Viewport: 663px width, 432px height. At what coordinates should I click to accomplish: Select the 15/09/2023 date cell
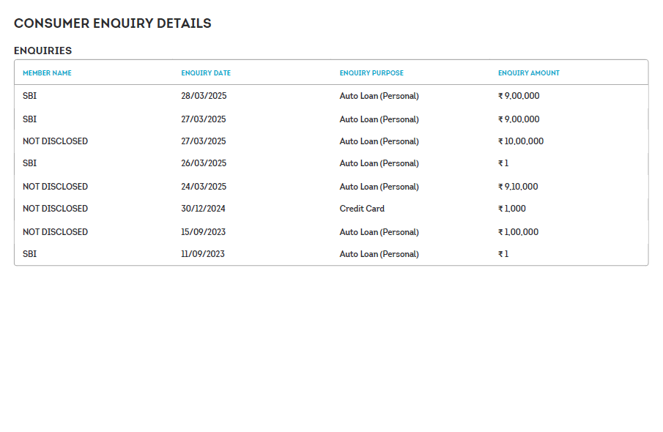point(203,232)
